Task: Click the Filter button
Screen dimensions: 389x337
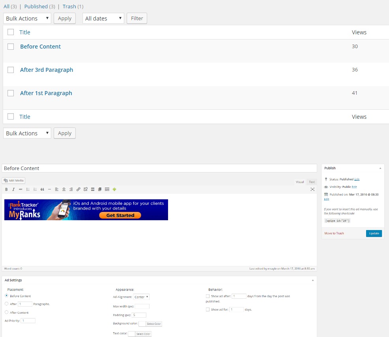Action: [x=137, y=19]
